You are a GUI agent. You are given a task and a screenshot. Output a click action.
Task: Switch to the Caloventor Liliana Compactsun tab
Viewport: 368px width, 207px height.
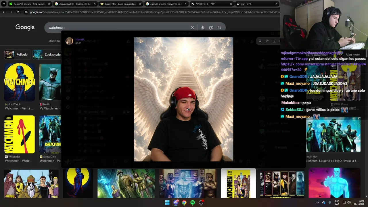(121, 4)
